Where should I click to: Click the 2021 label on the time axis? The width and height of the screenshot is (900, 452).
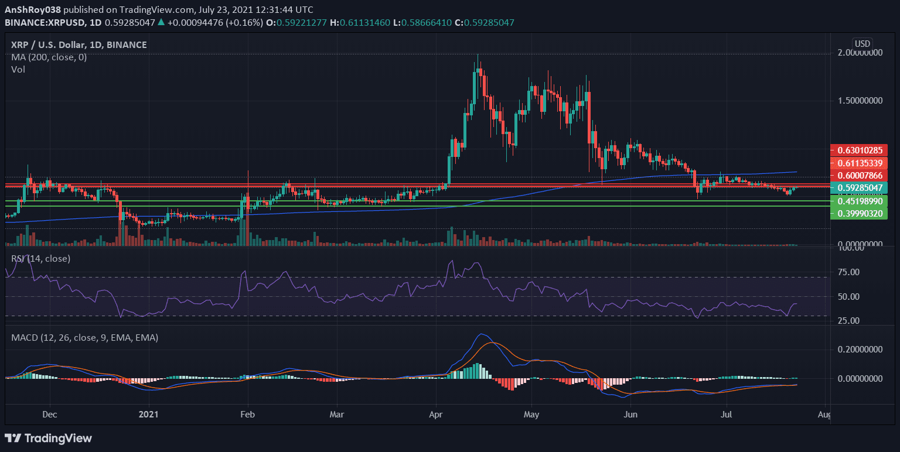tap(149, 414)
